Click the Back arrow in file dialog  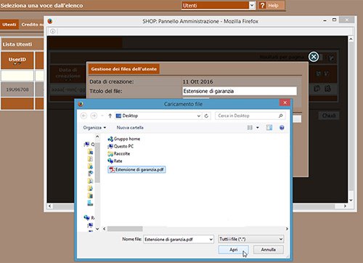tap(83, 116)
